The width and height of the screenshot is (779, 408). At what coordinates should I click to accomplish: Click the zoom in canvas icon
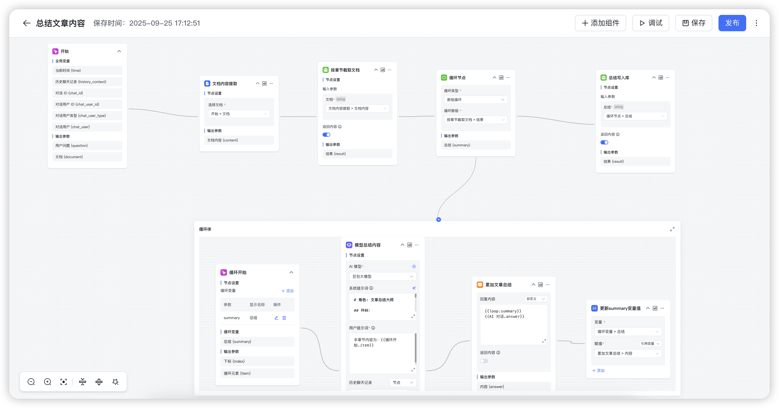pos(47,382)
